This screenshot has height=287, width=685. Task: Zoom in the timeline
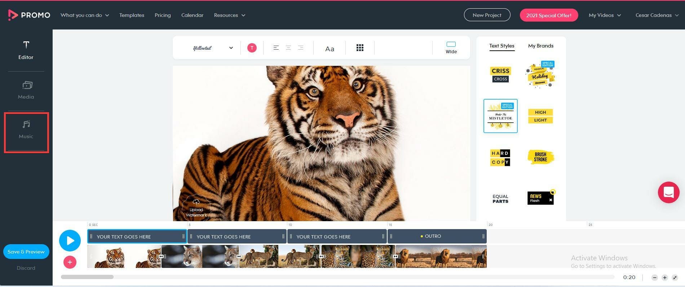[665, 278]
